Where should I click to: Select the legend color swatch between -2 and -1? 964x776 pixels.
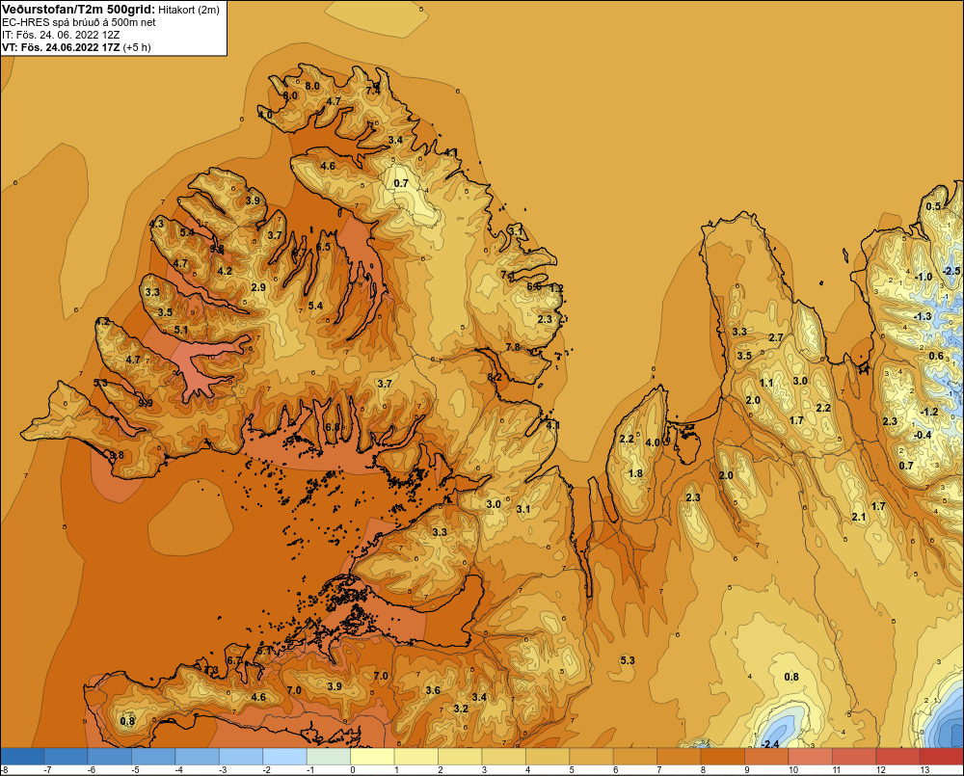point(285,756)
